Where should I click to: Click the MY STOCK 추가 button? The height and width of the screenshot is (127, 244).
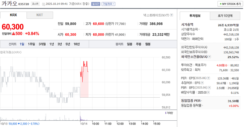(230, 4)
